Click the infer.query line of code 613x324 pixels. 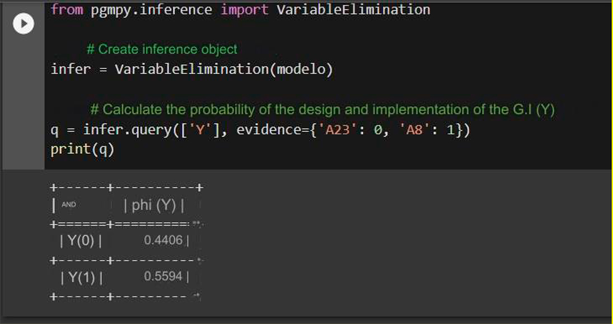260,130
